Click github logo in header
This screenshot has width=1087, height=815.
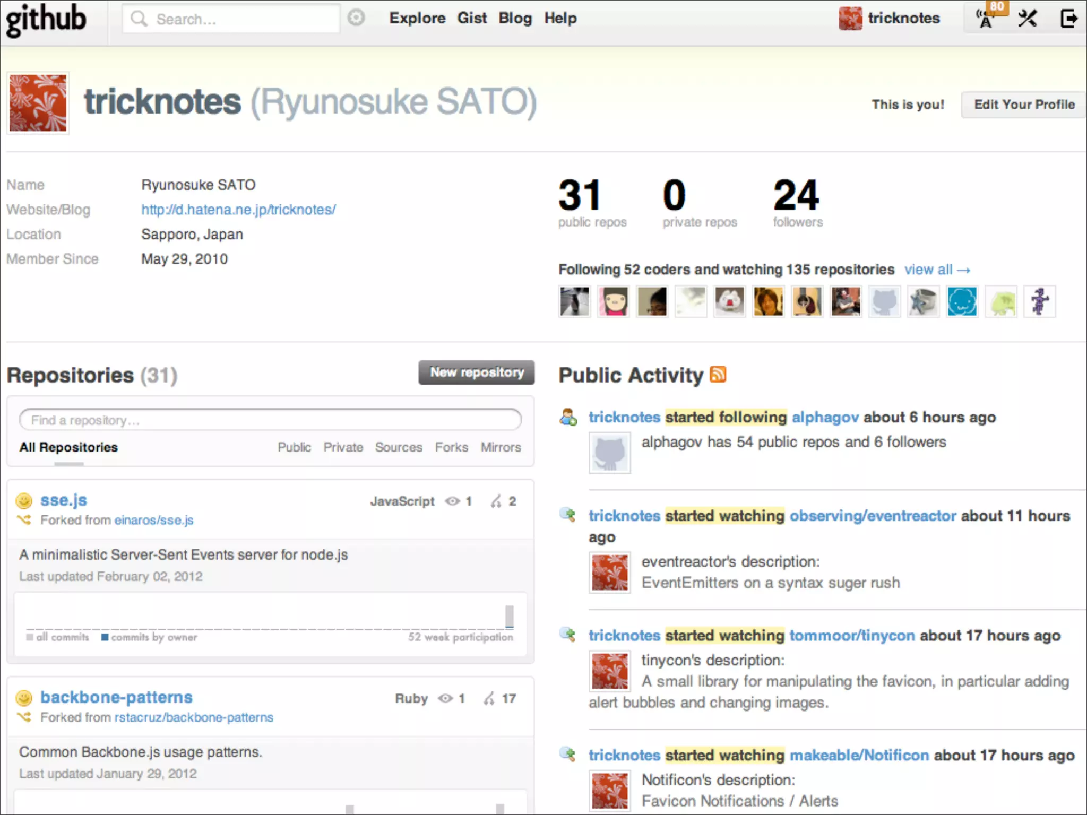46,20
